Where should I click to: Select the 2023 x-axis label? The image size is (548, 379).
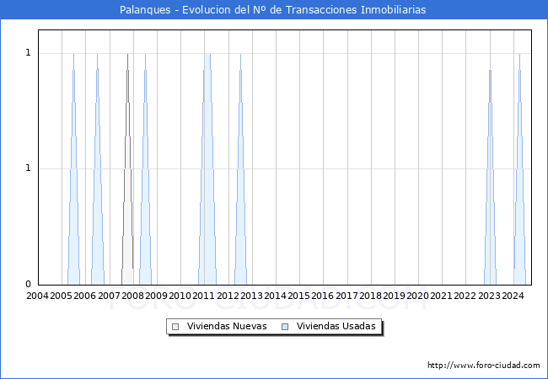pos(489,296)
